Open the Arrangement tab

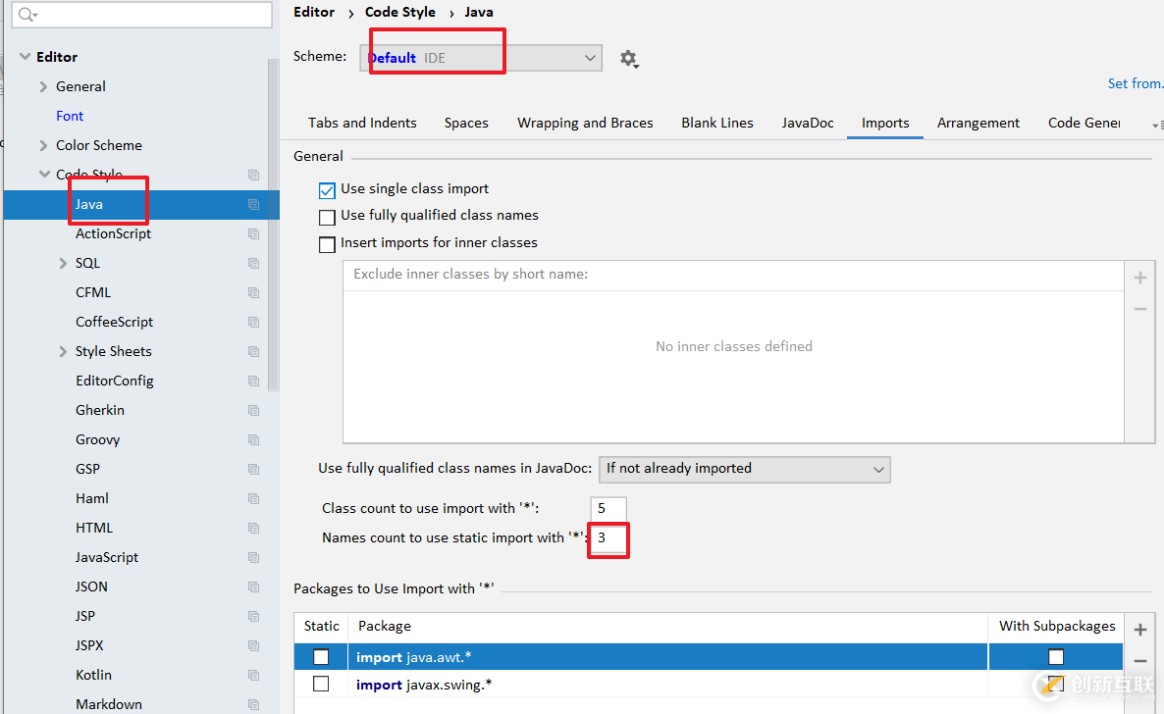(x=979, y=124)
